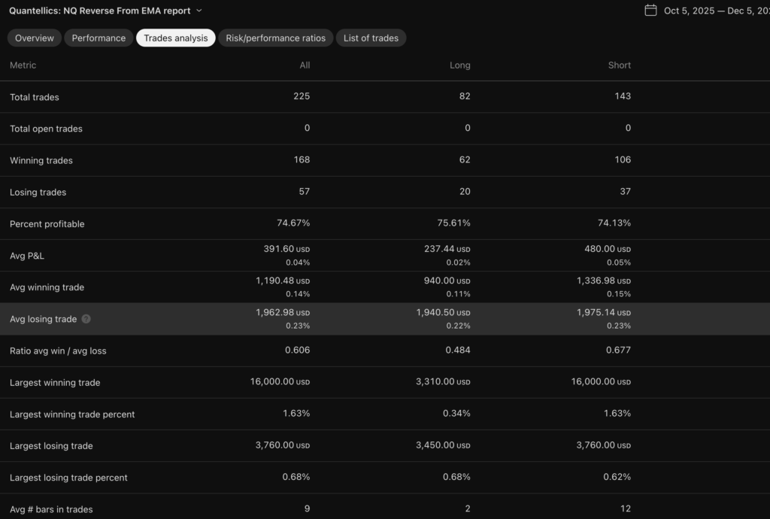Click the Quantellics NQ Reverse report title
Screen dimensions: 770x519
(x=99, y=11)
